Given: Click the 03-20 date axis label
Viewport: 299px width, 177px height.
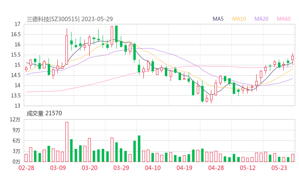Looking at the screenshot, I should click(89, 168).
